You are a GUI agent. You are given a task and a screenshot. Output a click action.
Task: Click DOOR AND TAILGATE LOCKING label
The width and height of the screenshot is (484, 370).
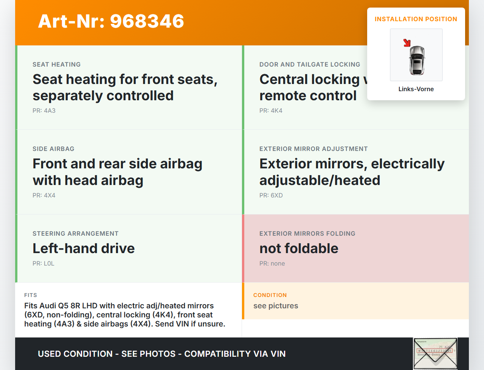coord(310,65)
